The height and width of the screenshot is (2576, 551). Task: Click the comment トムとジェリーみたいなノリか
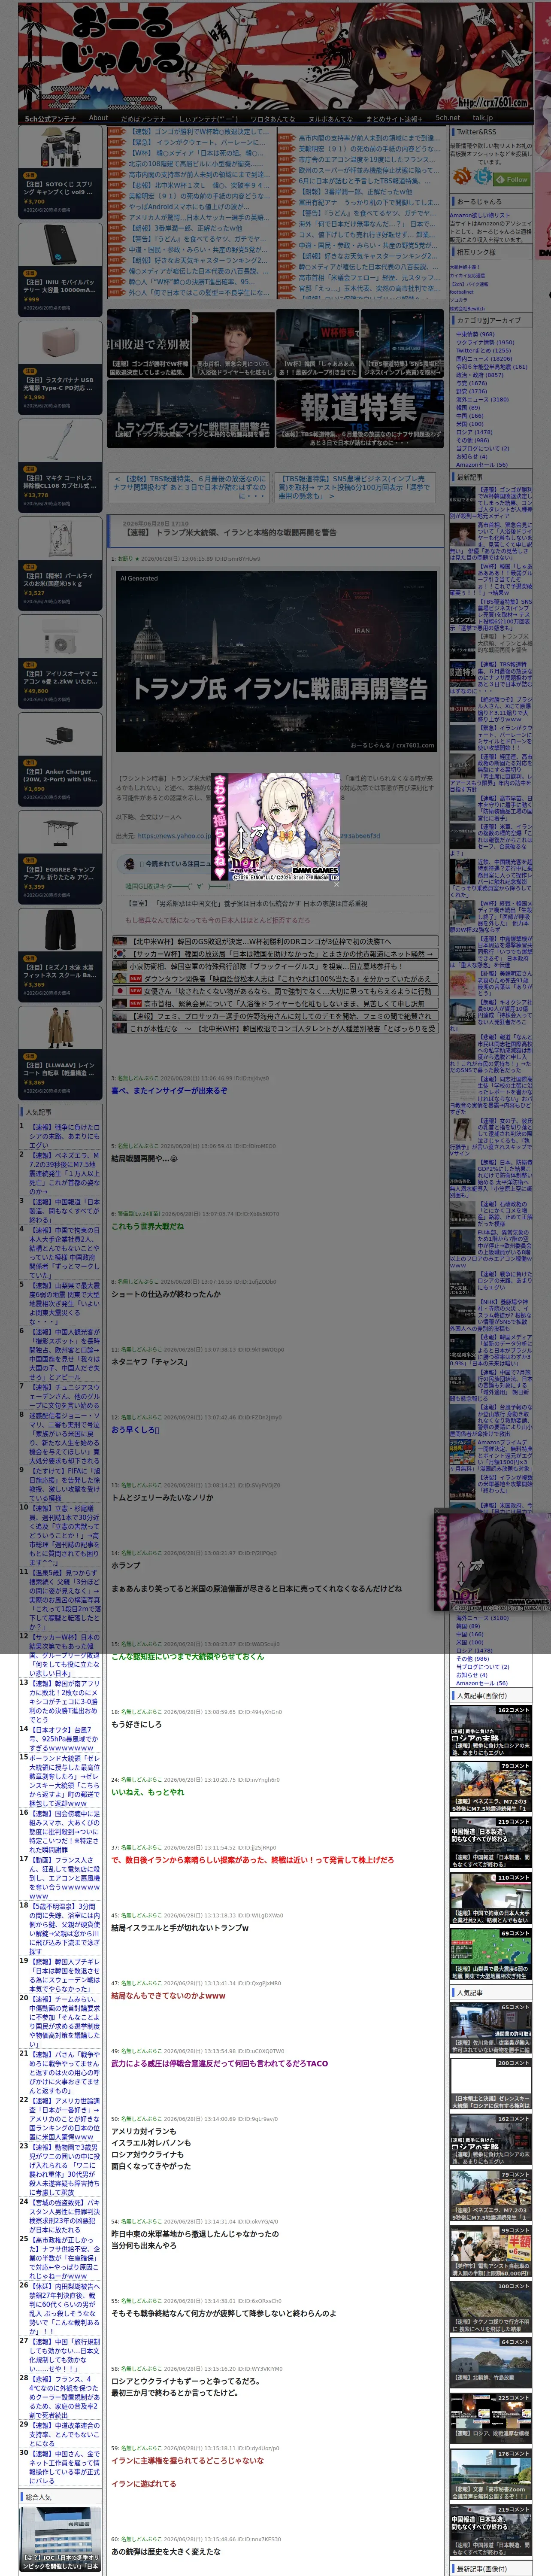pos(162,1498)
